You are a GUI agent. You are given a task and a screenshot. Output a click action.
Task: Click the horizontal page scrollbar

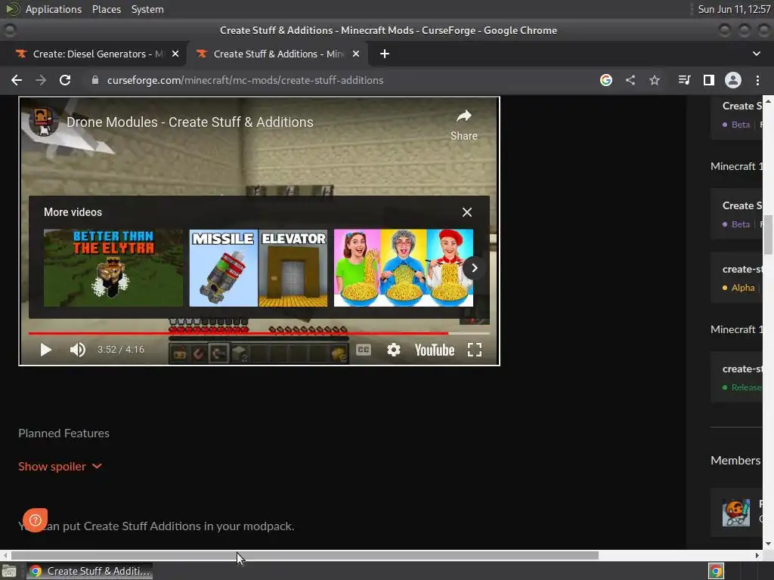pyautogui.click(x=305, y=555)
